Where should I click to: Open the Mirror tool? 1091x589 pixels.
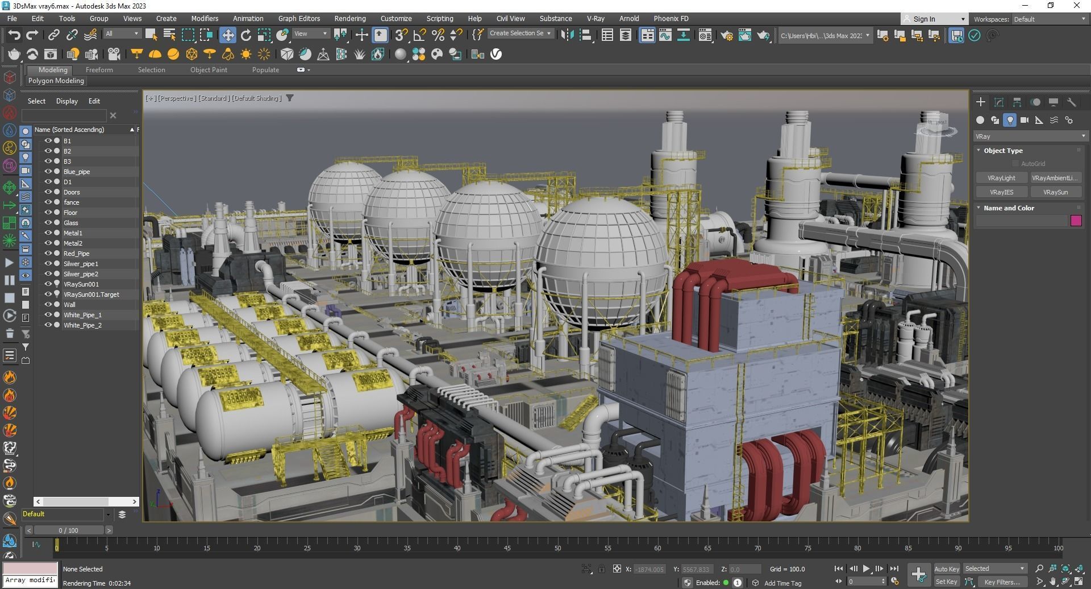pos(567,35)
